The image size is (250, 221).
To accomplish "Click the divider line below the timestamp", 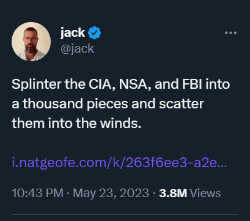I will click(x=125, y=214).
